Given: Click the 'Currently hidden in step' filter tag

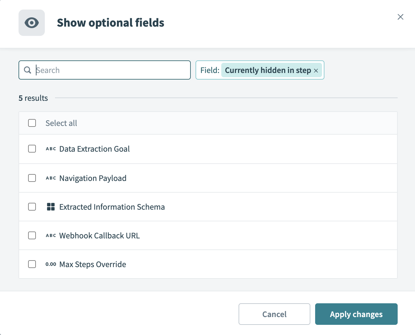Looking at the screenshot, I should [268, 70].
